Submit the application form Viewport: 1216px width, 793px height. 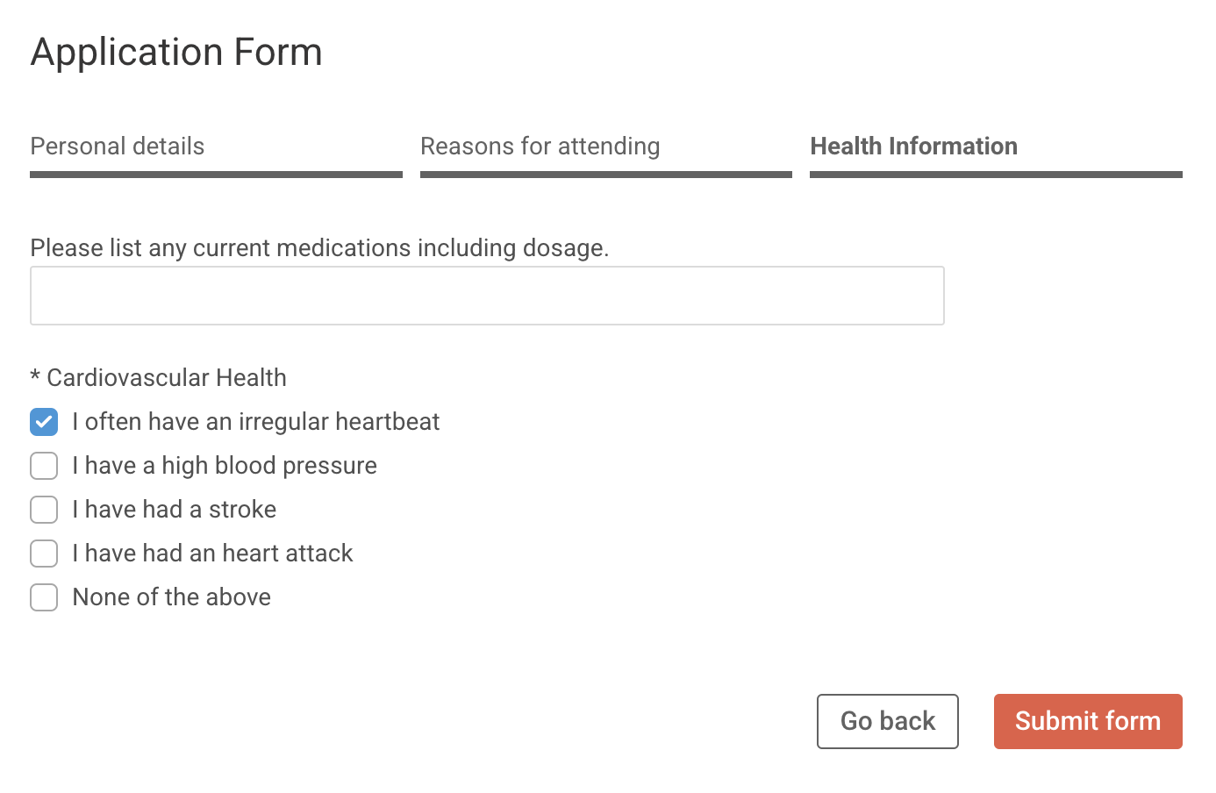[x=1088, y=721]
